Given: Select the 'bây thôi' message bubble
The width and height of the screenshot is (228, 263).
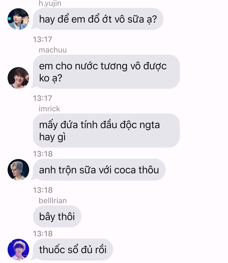Looking at the screenshot, I should pyautogui.click(x=57, y=216).
